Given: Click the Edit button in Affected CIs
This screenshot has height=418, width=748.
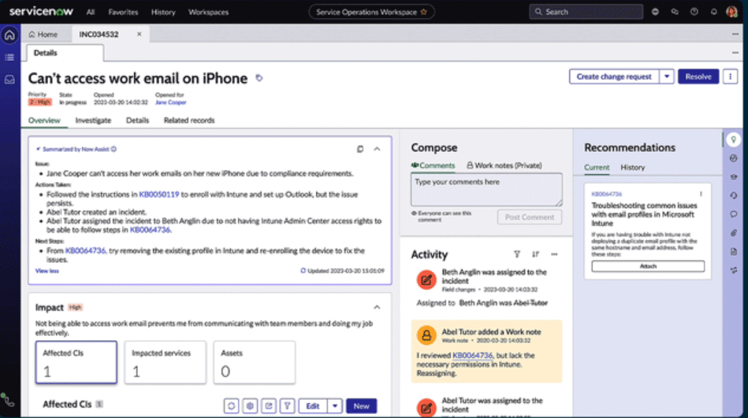Looking at the screenshot, I should [x=312, y=406].
